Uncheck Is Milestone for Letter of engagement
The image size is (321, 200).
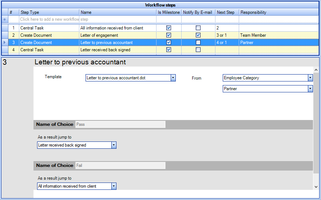(169, 35)
